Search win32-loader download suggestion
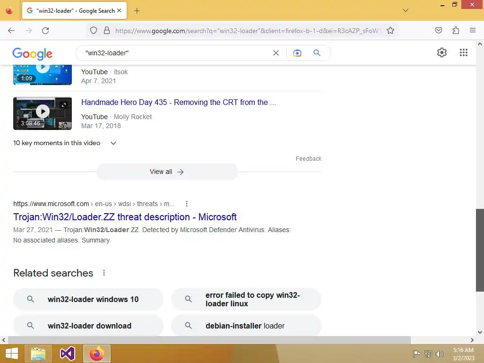484x363 pixels. click(88, 325)
